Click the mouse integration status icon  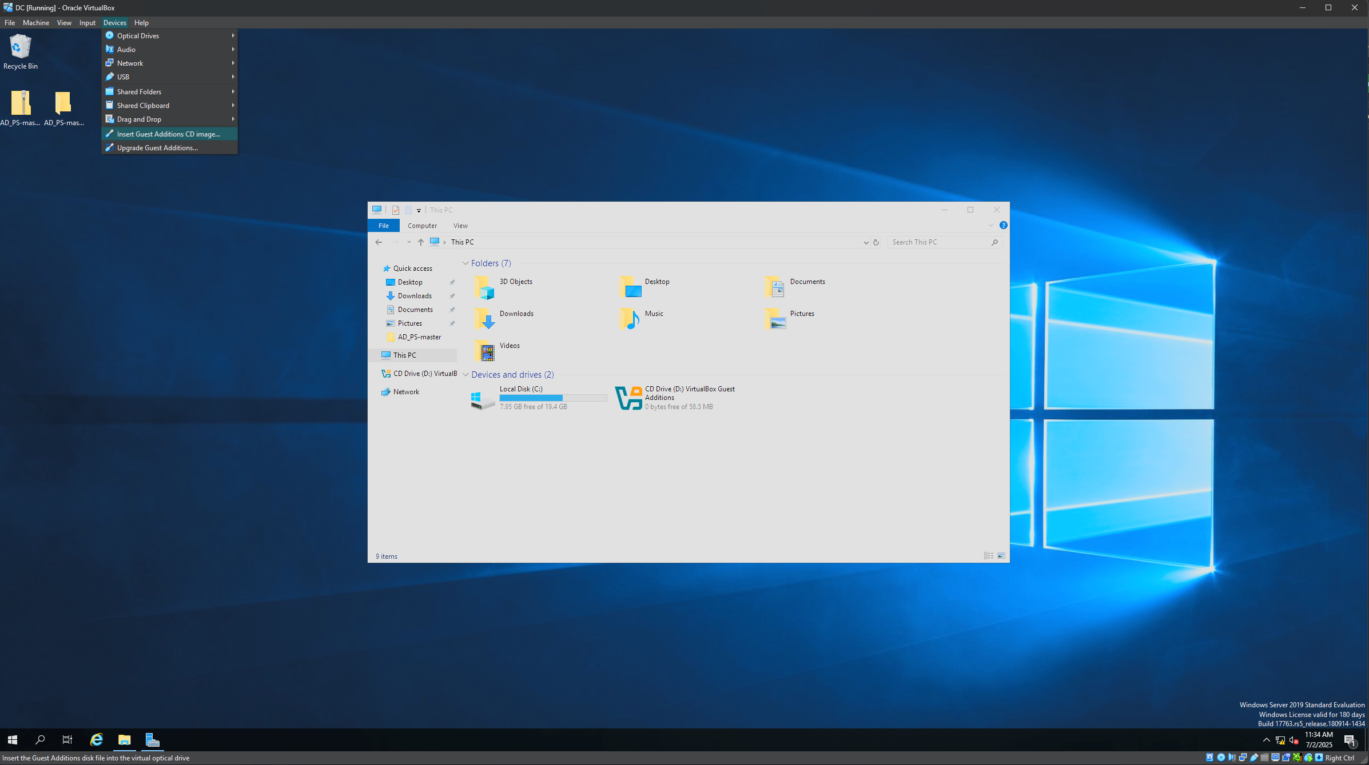(x=1308, y=758)
